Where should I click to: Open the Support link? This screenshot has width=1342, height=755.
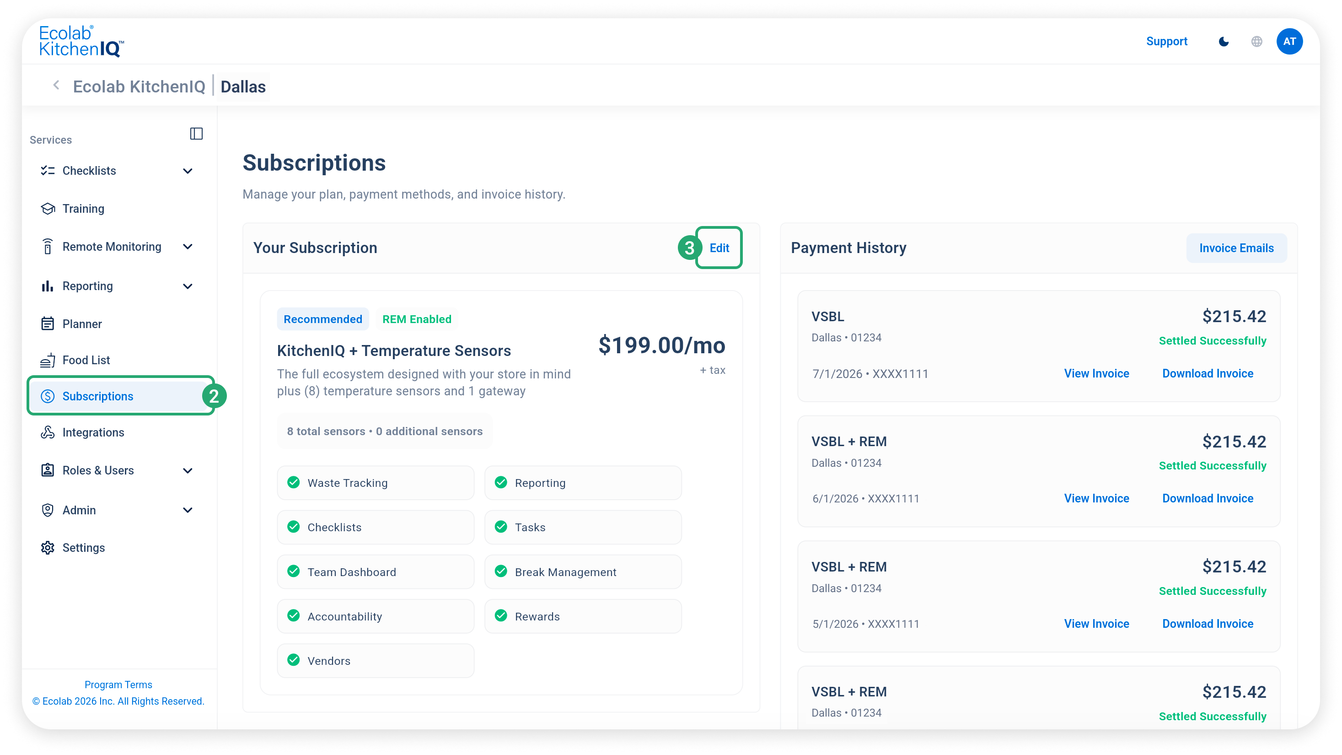coord(1166,41)
